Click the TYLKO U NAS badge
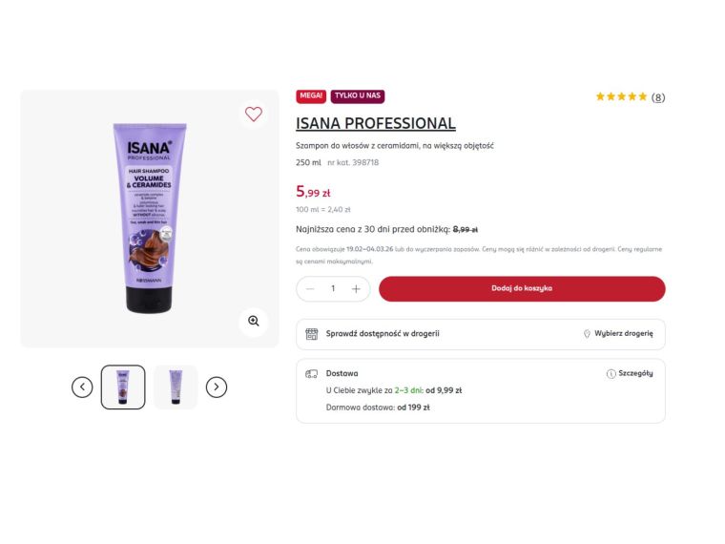 coord(358,95)
